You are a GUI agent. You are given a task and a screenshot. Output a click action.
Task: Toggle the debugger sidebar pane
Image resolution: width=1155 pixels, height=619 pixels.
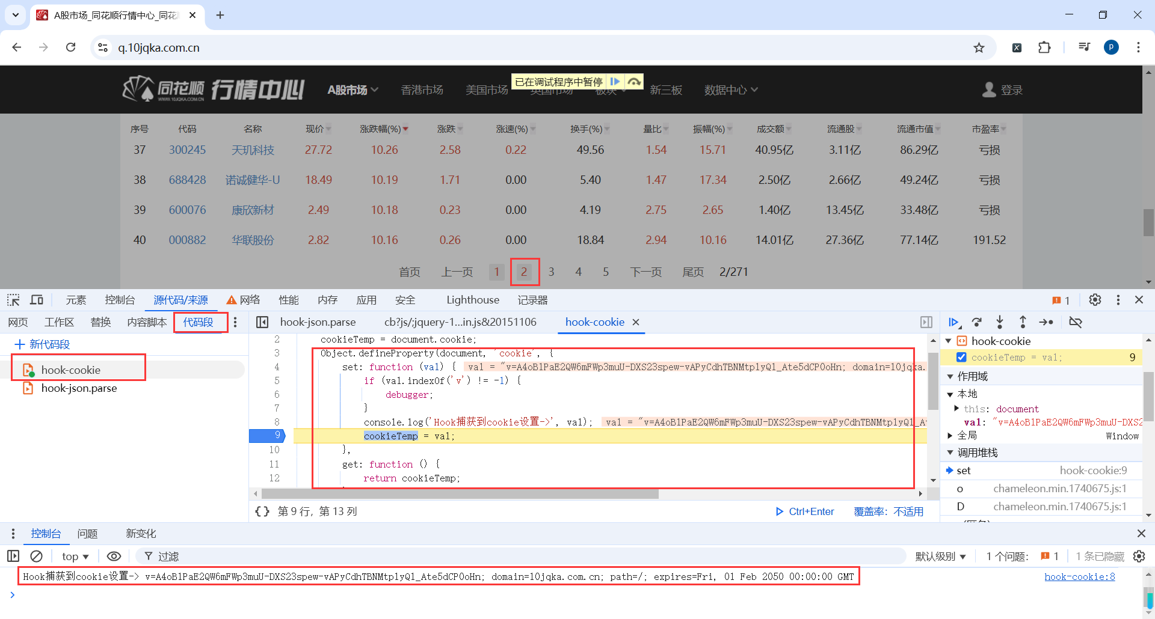[x=926, y=323]
